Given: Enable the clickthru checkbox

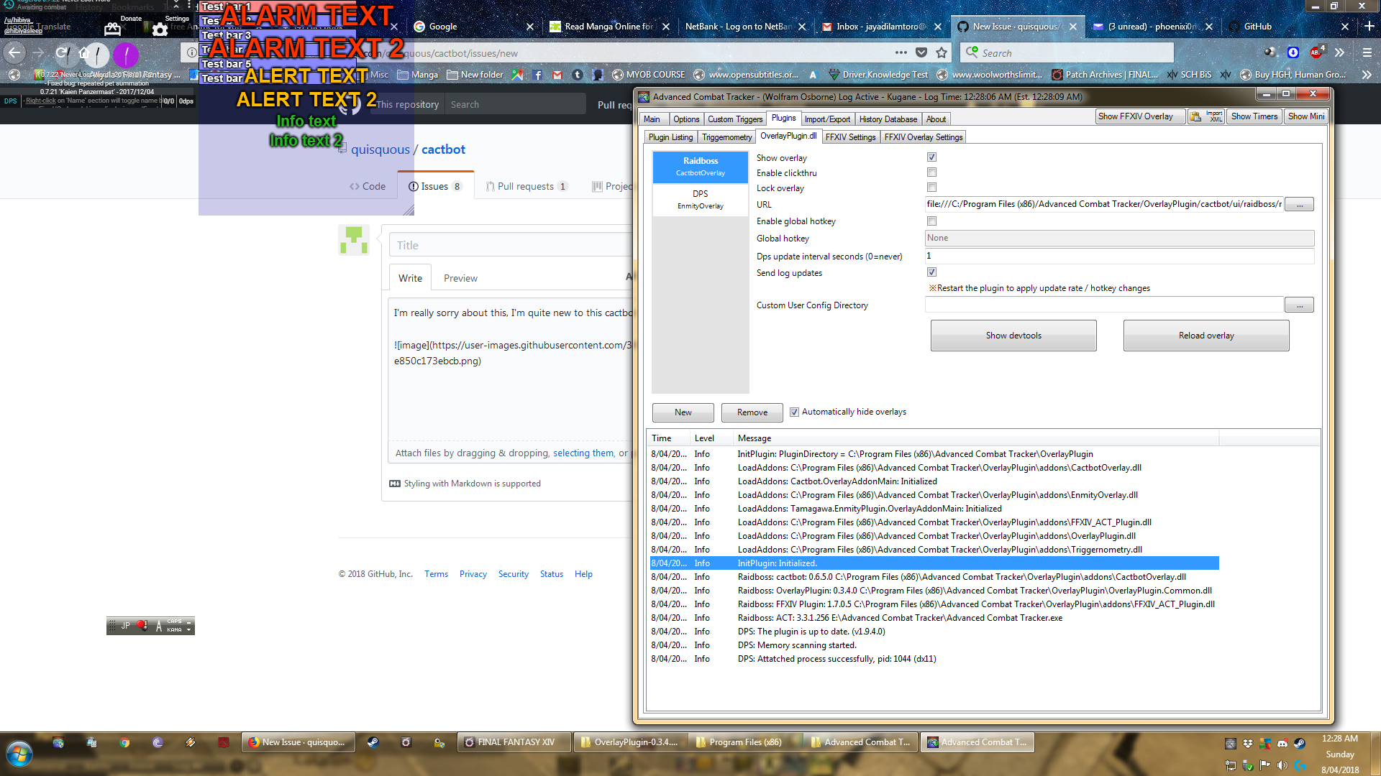Looking at the screenshot, I should pos(931,172).
